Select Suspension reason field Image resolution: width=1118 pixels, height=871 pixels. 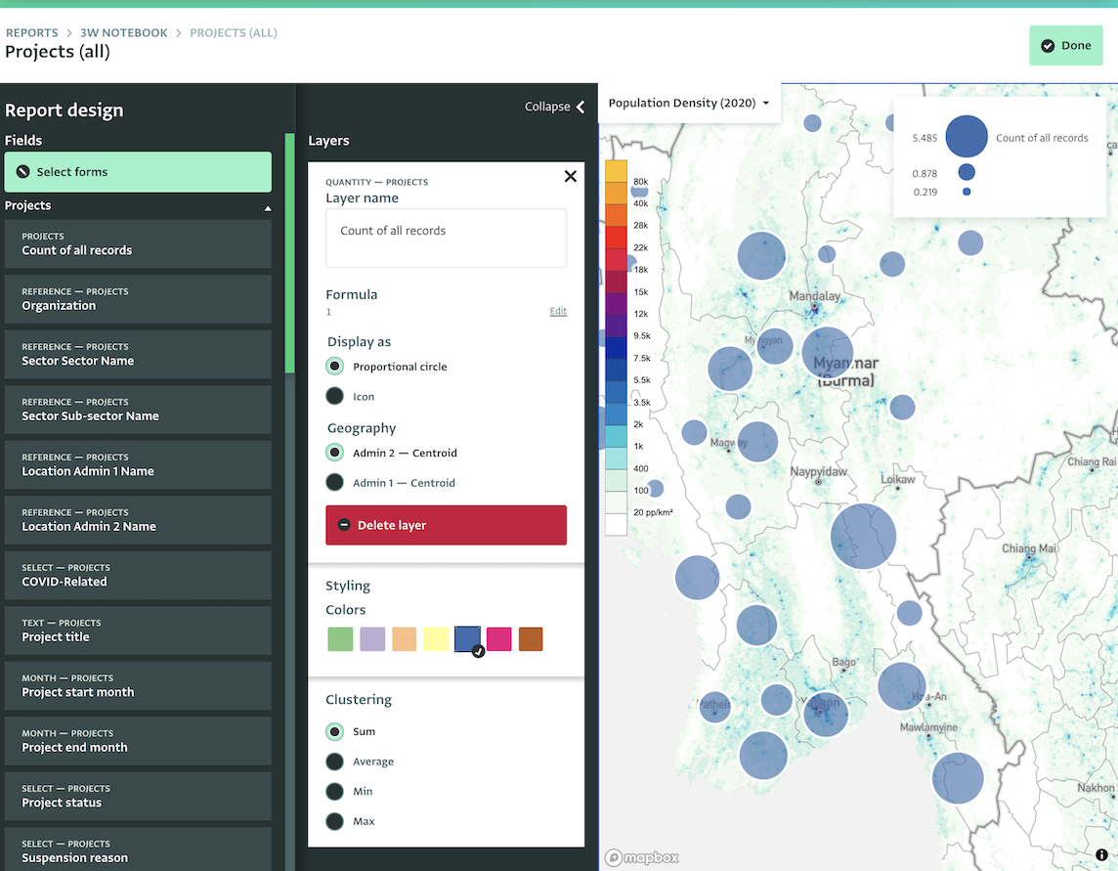(x=138, y=849)
